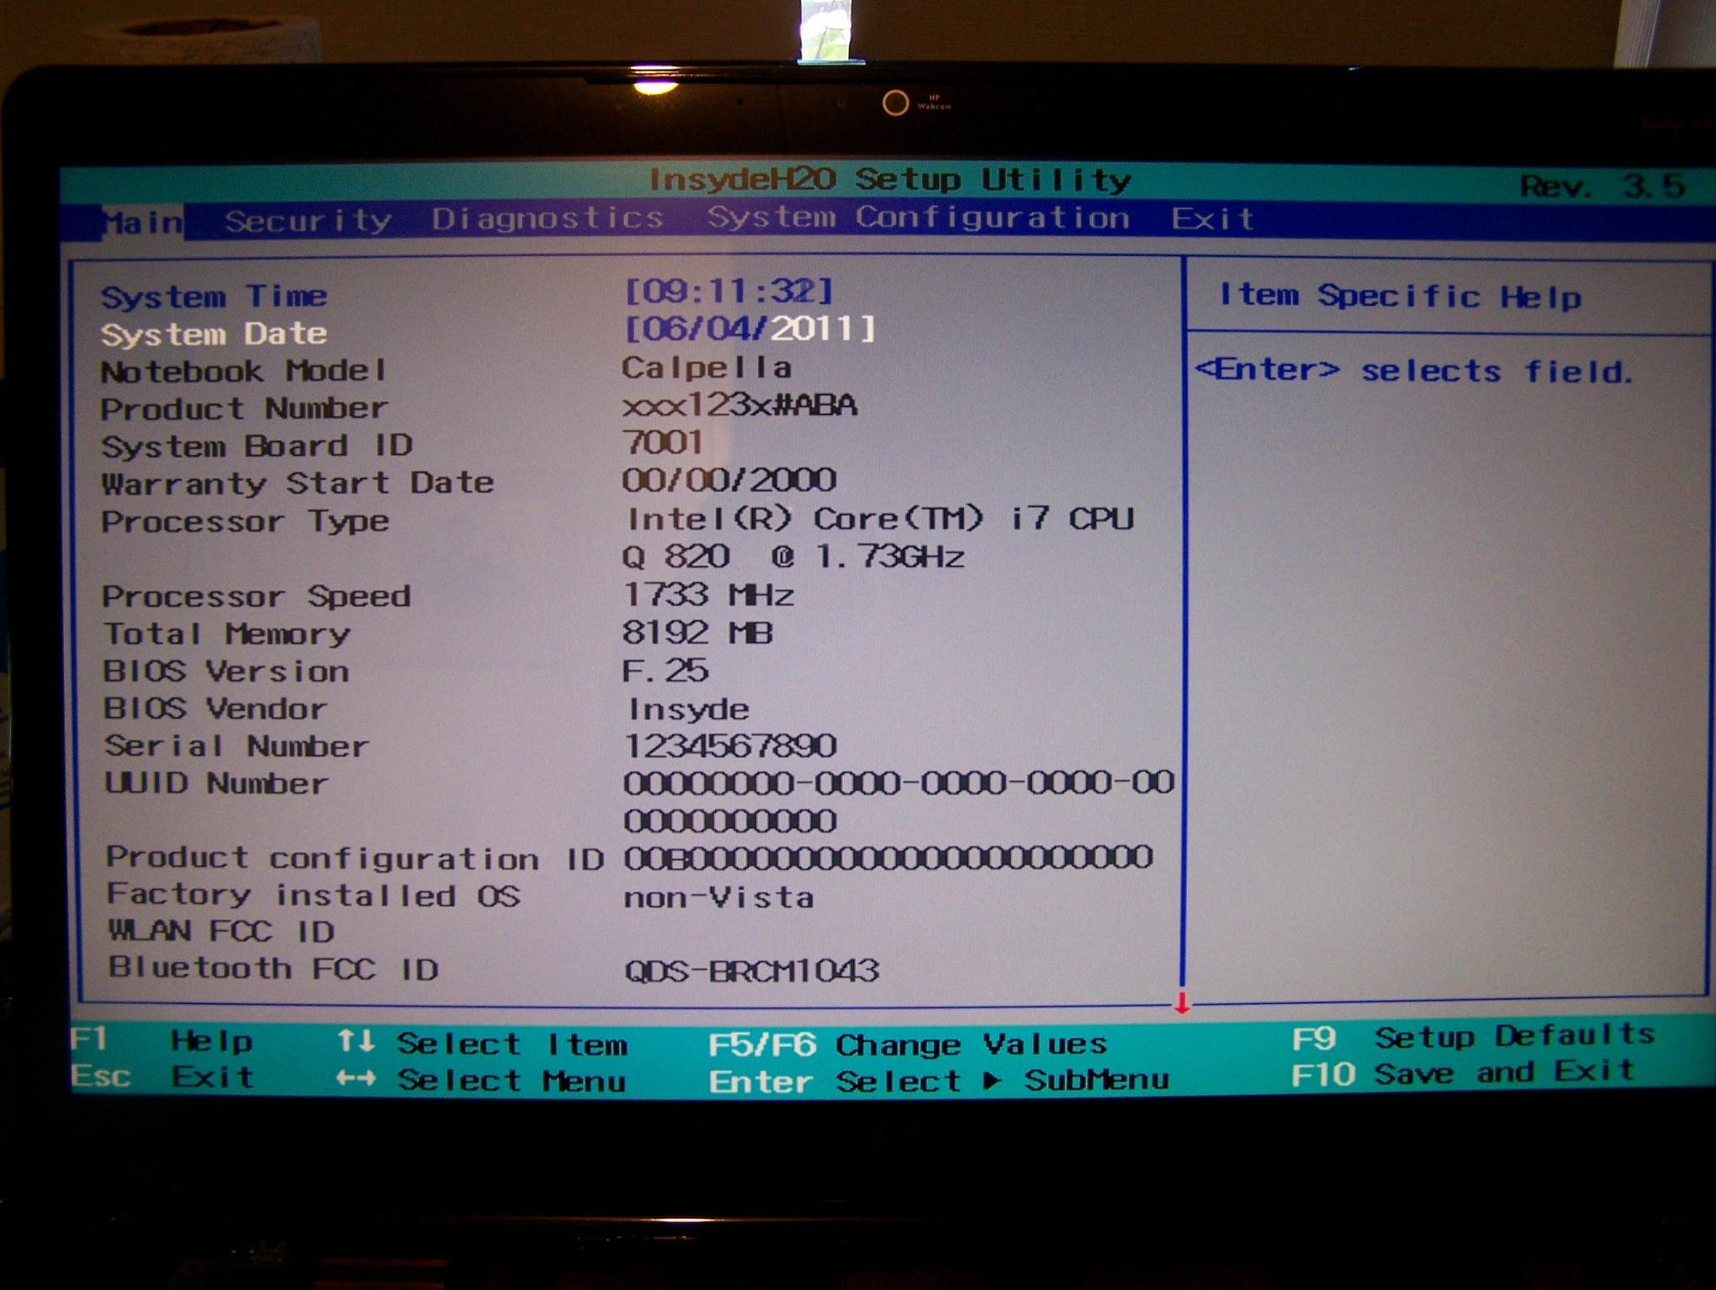
Task: Click the UUID Number label
Action: [x=216, y=783]
